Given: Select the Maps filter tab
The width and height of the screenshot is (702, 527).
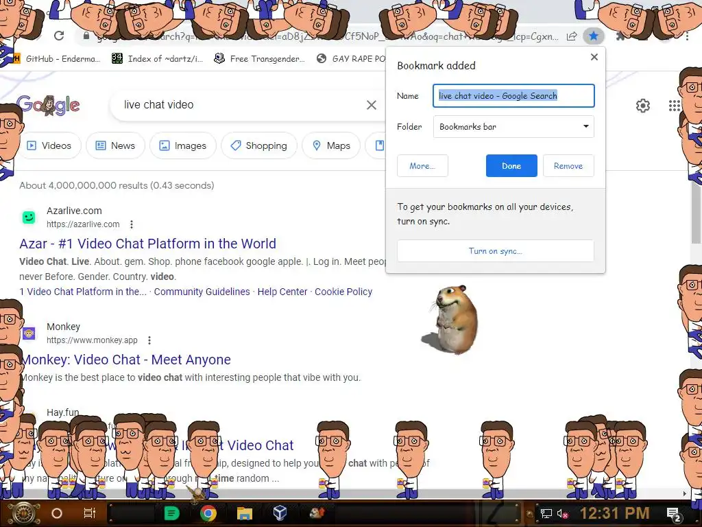Looking at the screenshot, I should (331, 145).
